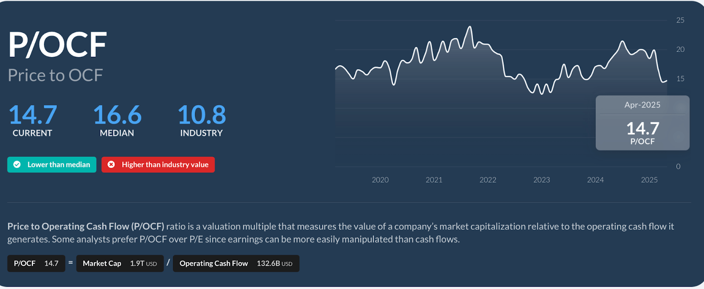Click the bold Price to Operating Cash Flow text
Viewport: 704px width, 289px height.
tap(86, 227)
